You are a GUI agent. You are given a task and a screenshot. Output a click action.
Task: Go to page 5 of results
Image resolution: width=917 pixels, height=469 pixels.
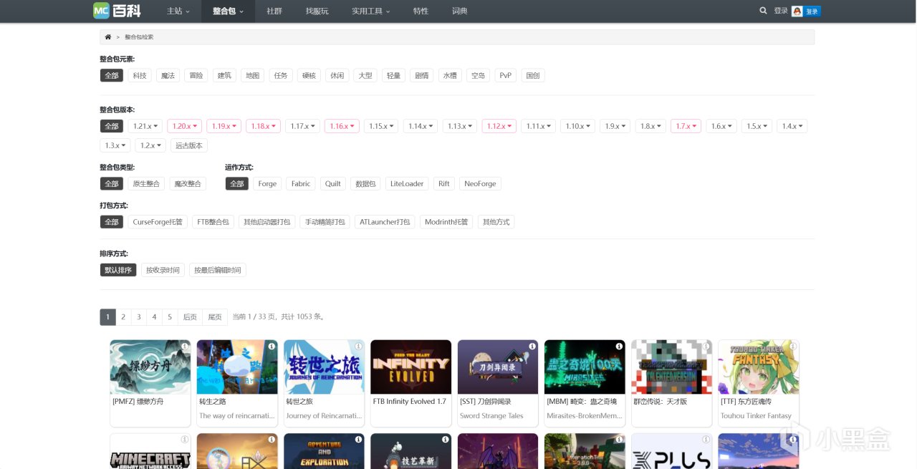tap(170, 316)
